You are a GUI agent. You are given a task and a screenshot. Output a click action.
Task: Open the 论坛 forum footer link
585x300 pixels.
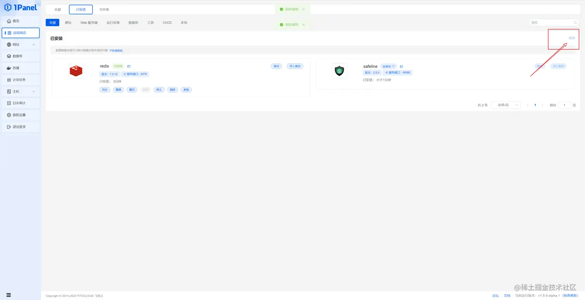495,296
